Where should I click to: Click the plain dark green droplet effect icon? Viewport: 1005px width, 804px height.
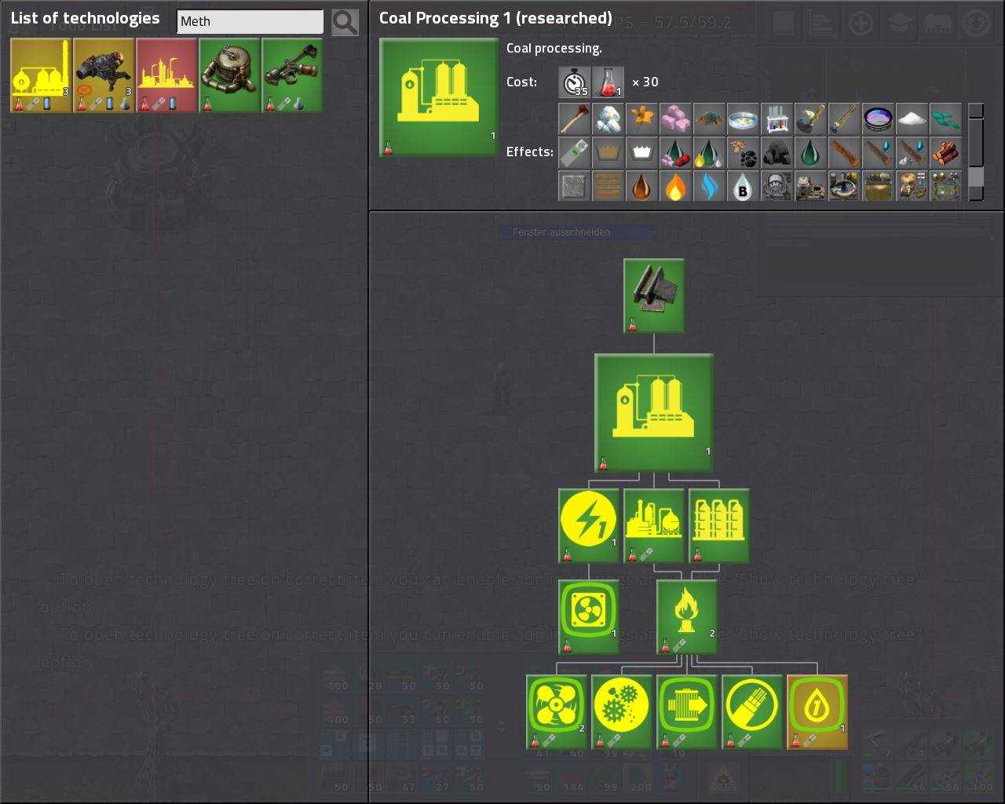coord(810,153)
